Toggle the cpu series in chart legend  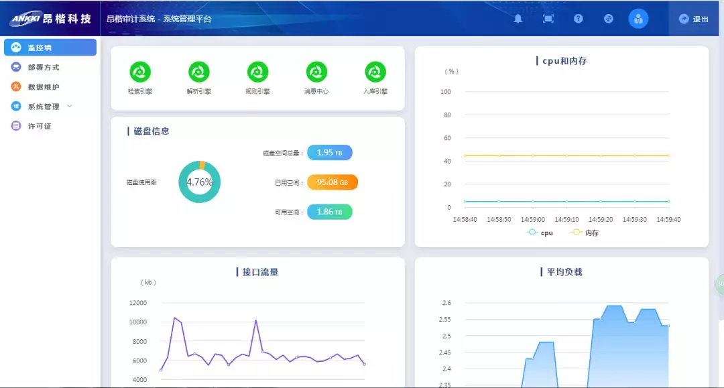pos(540,233)
